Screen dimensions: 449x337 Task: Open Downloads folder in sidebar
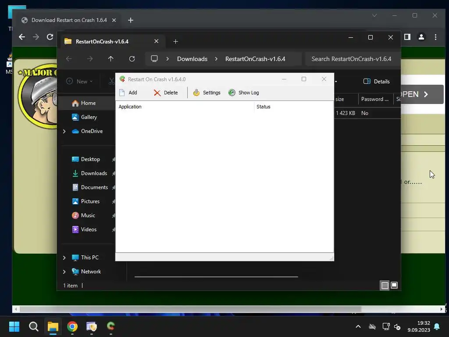click(89, 173)
